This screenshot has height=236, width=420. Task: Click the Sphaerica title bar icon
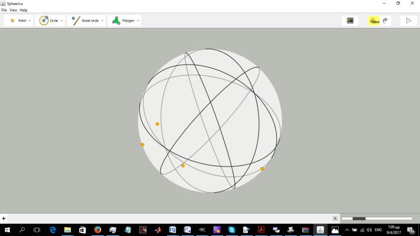pos(3,4)
